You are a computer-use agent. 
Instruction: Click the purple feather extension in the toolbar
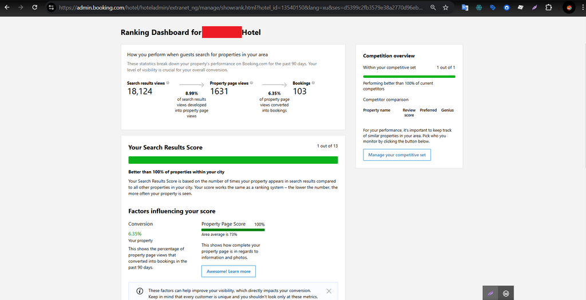point(534,7)
